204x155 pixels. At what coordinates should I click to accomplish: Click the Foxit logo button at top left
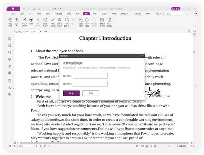13,9
